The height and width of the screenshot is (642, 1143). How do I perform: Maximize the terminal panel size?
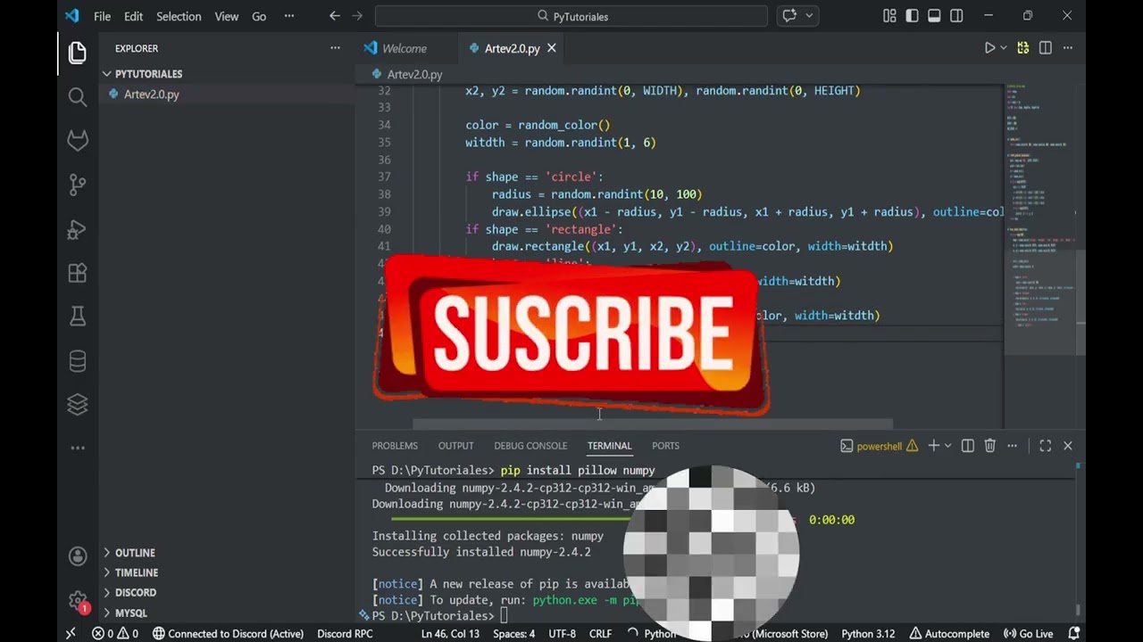pyautogui.click(x=1045, y=446)
